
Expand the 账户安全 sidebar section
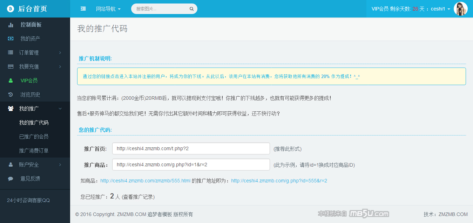[35, 165]
